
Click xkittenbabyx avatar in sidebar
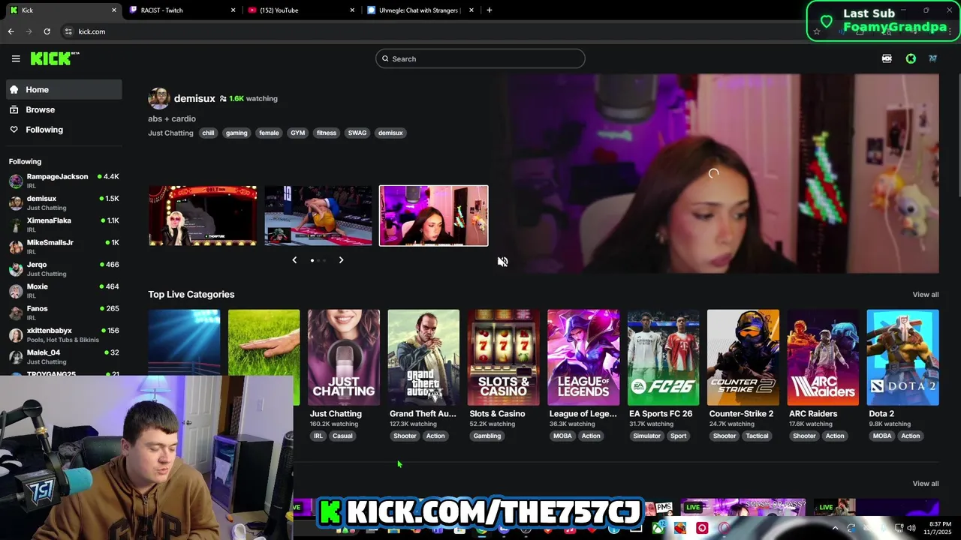(16, 335)
